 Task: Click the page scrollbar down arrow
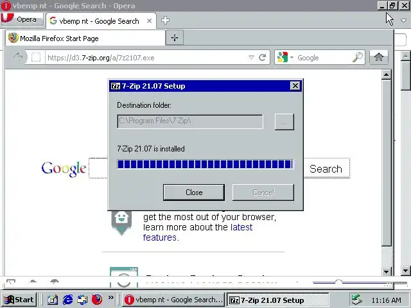click(x=386, y=271)
